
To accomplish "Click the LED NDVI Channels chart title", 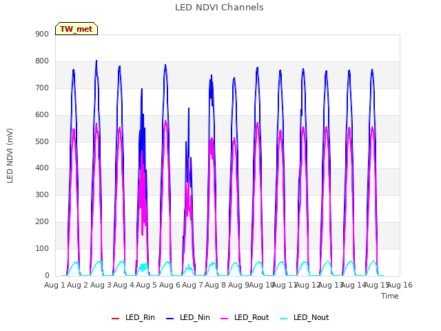I will click(x=219, y=8).
